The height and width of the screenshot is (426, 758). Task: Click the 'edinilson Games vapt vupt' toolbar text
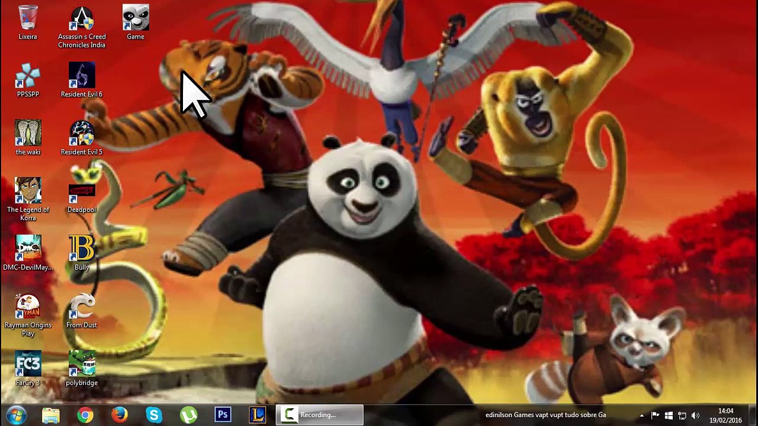coord(545,415)
